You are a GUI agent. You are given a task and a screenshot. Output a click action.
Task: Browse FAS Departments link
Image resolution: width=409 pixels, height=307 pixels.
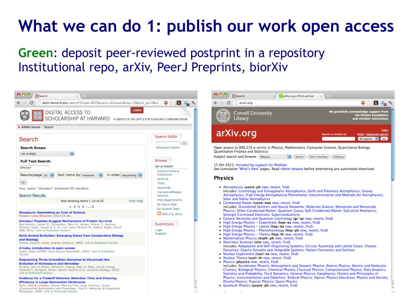coord(170,200)
